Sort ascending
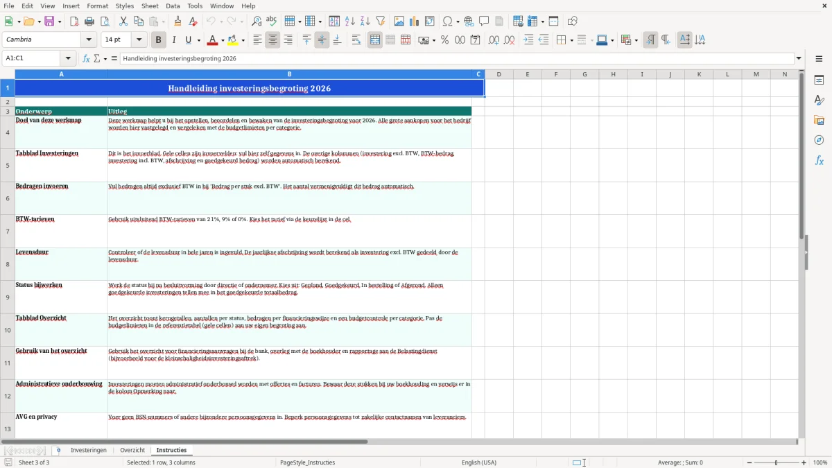The image size is (832, 468). [x=350, y=21]
